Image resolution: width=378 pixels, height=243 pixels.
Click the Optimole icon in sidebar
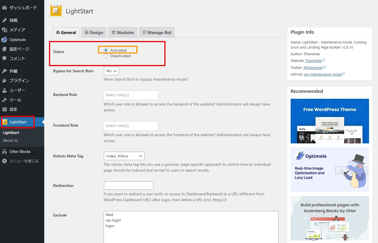[4, 40]
